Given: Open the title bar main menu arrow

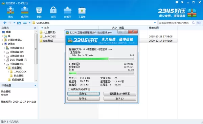Looking at the screenshot, I should point(182,2).
